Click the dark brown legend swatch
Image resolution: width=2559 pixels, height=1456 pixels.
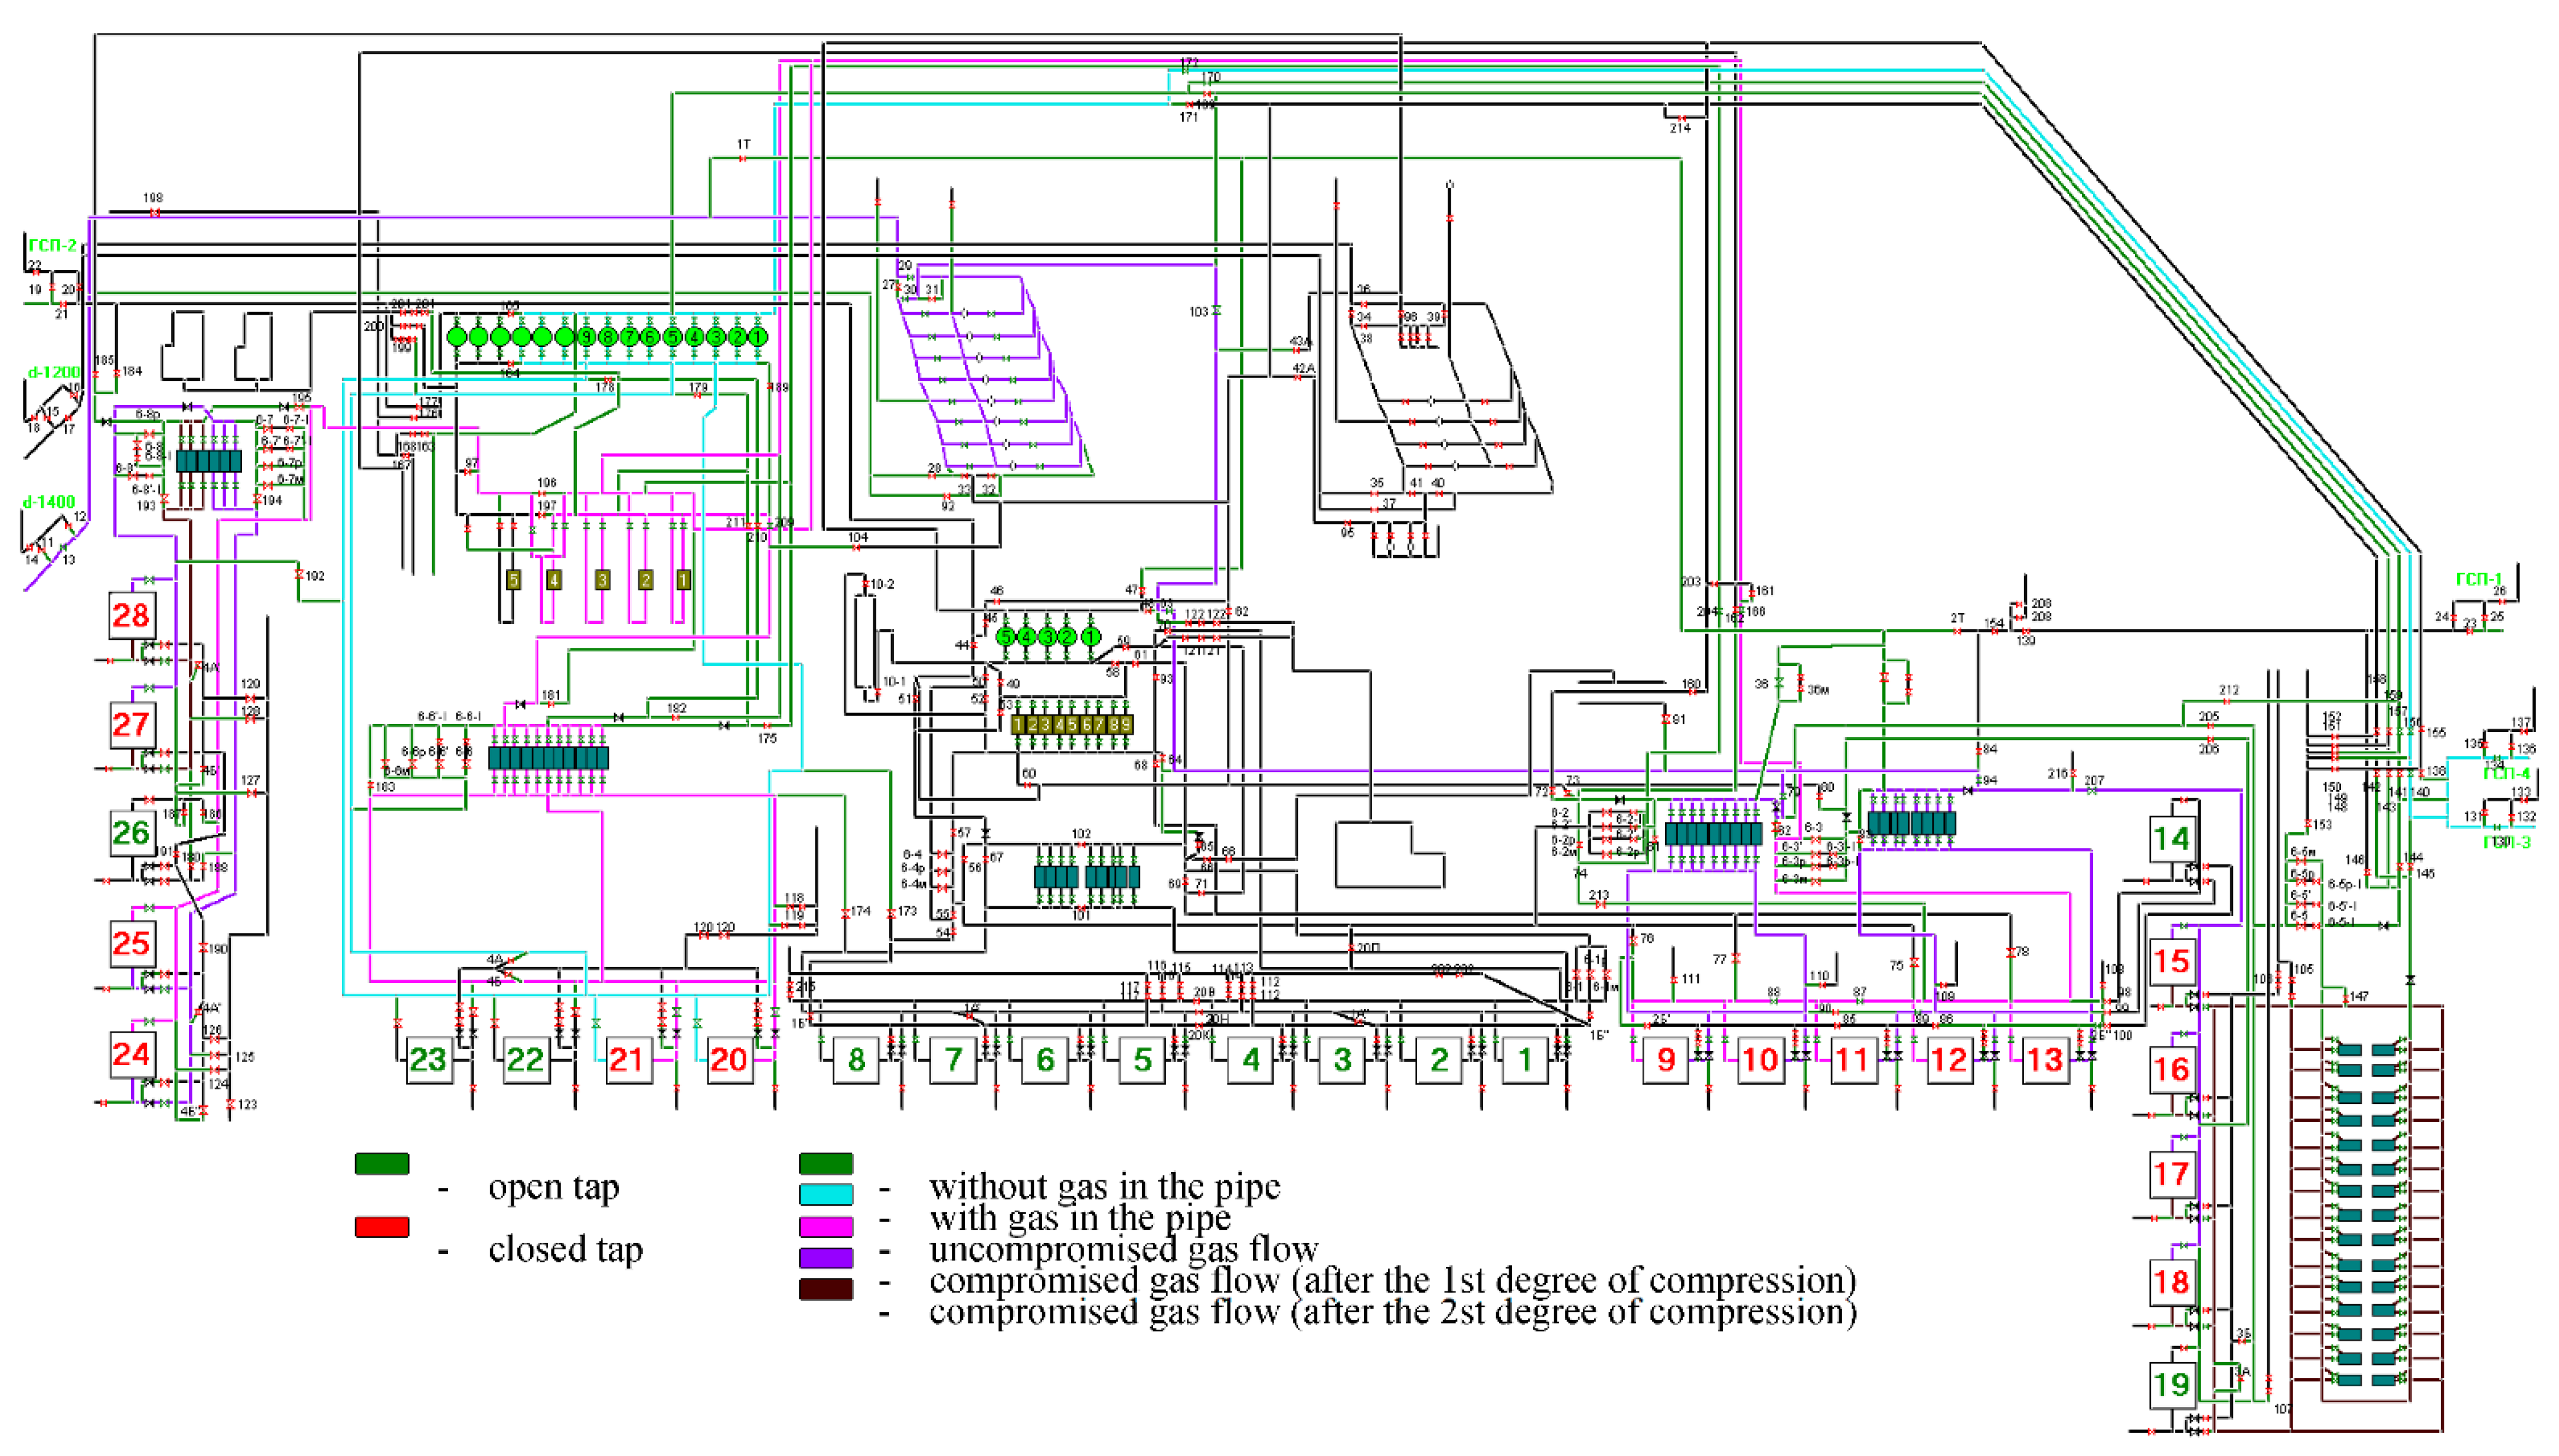(826, 1289)
